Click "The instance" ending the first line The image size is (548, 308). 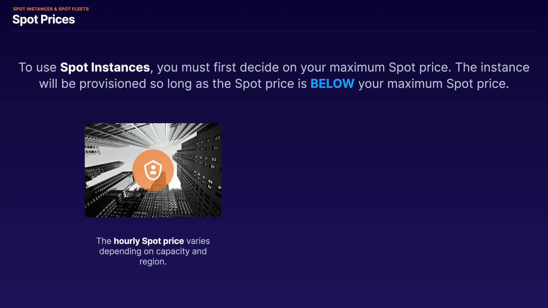coord(492,67)
